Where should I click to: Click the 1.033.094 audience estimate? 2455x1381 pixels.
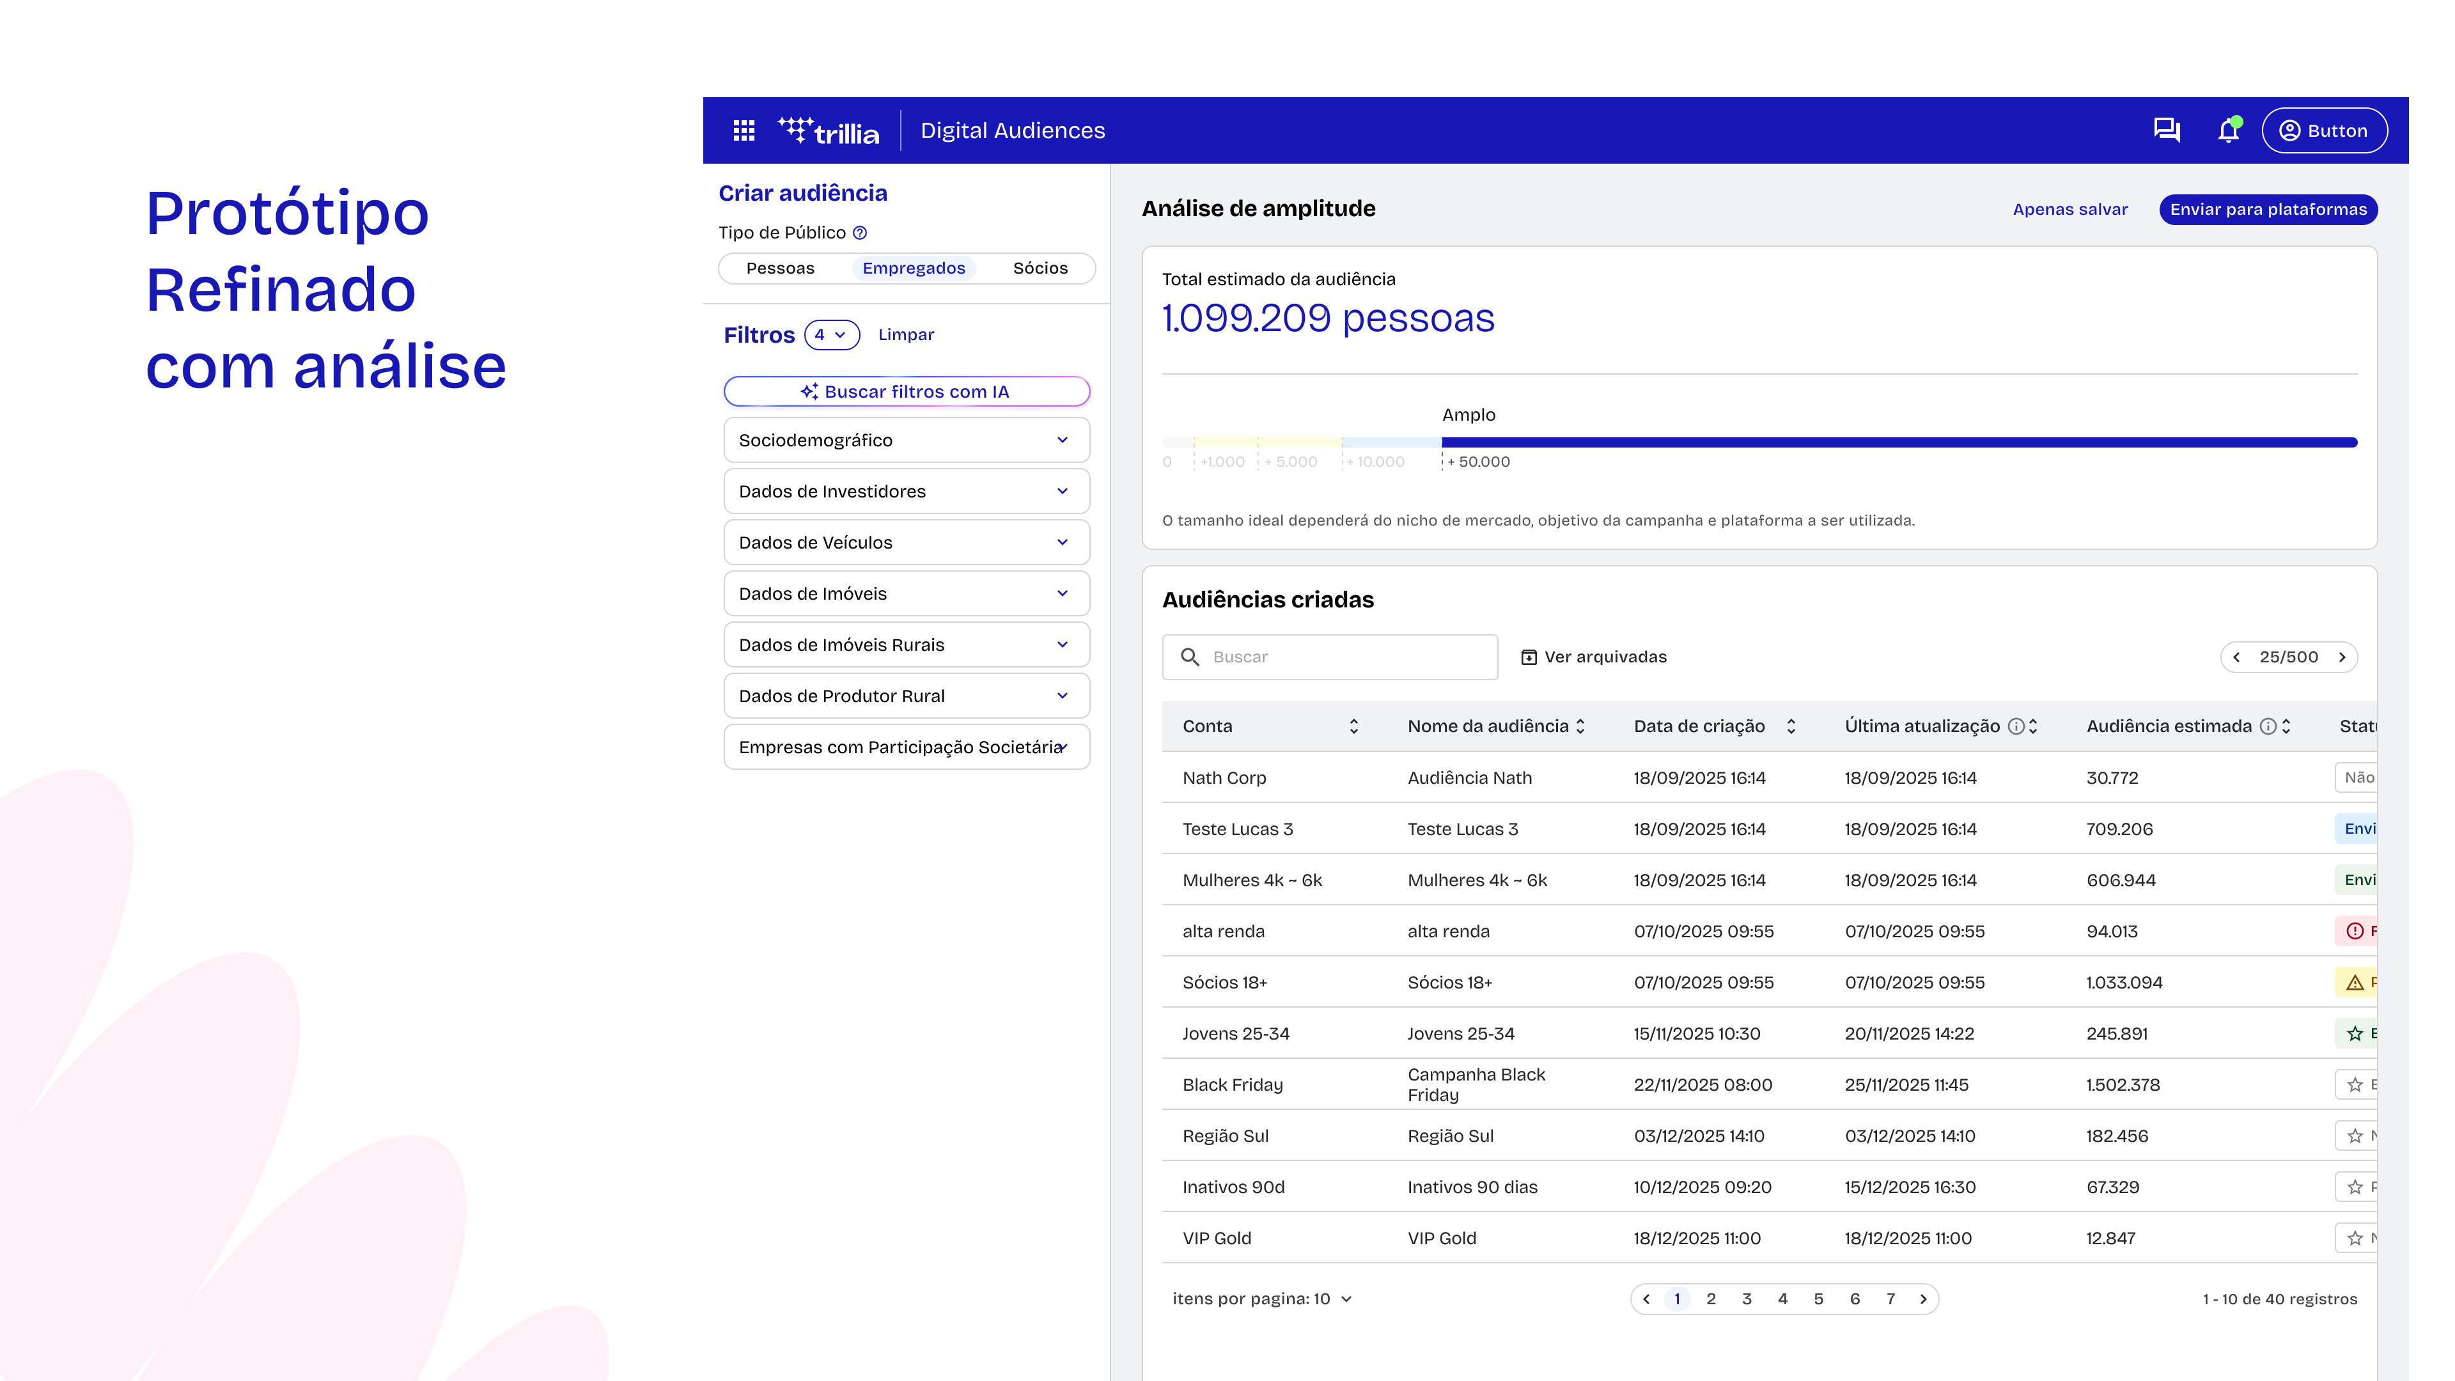pos(2124,983)
